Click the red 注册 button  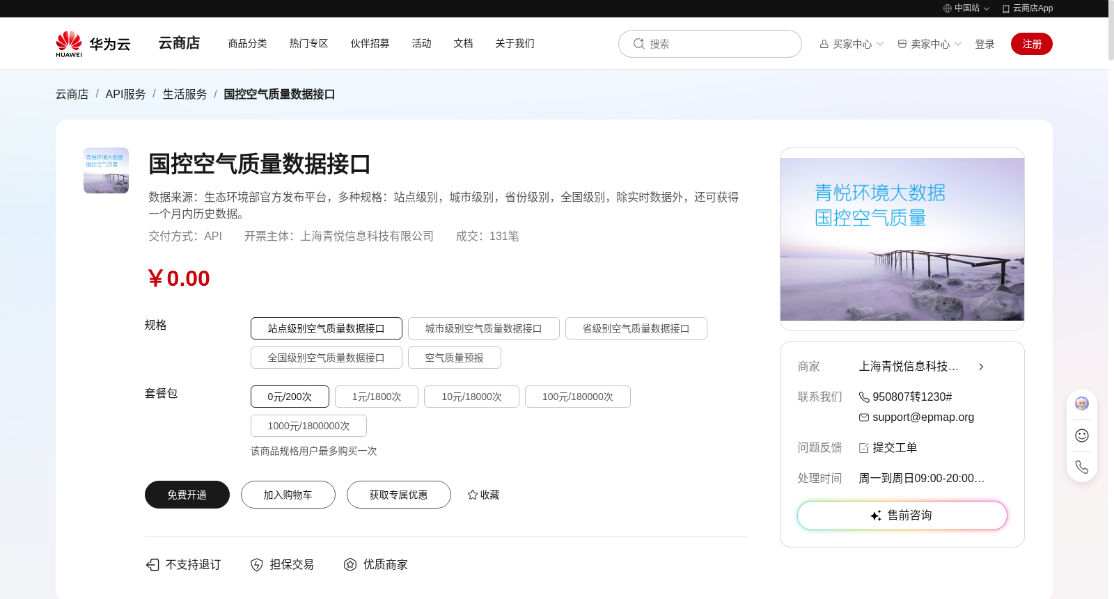click(x=1032, y=44)
